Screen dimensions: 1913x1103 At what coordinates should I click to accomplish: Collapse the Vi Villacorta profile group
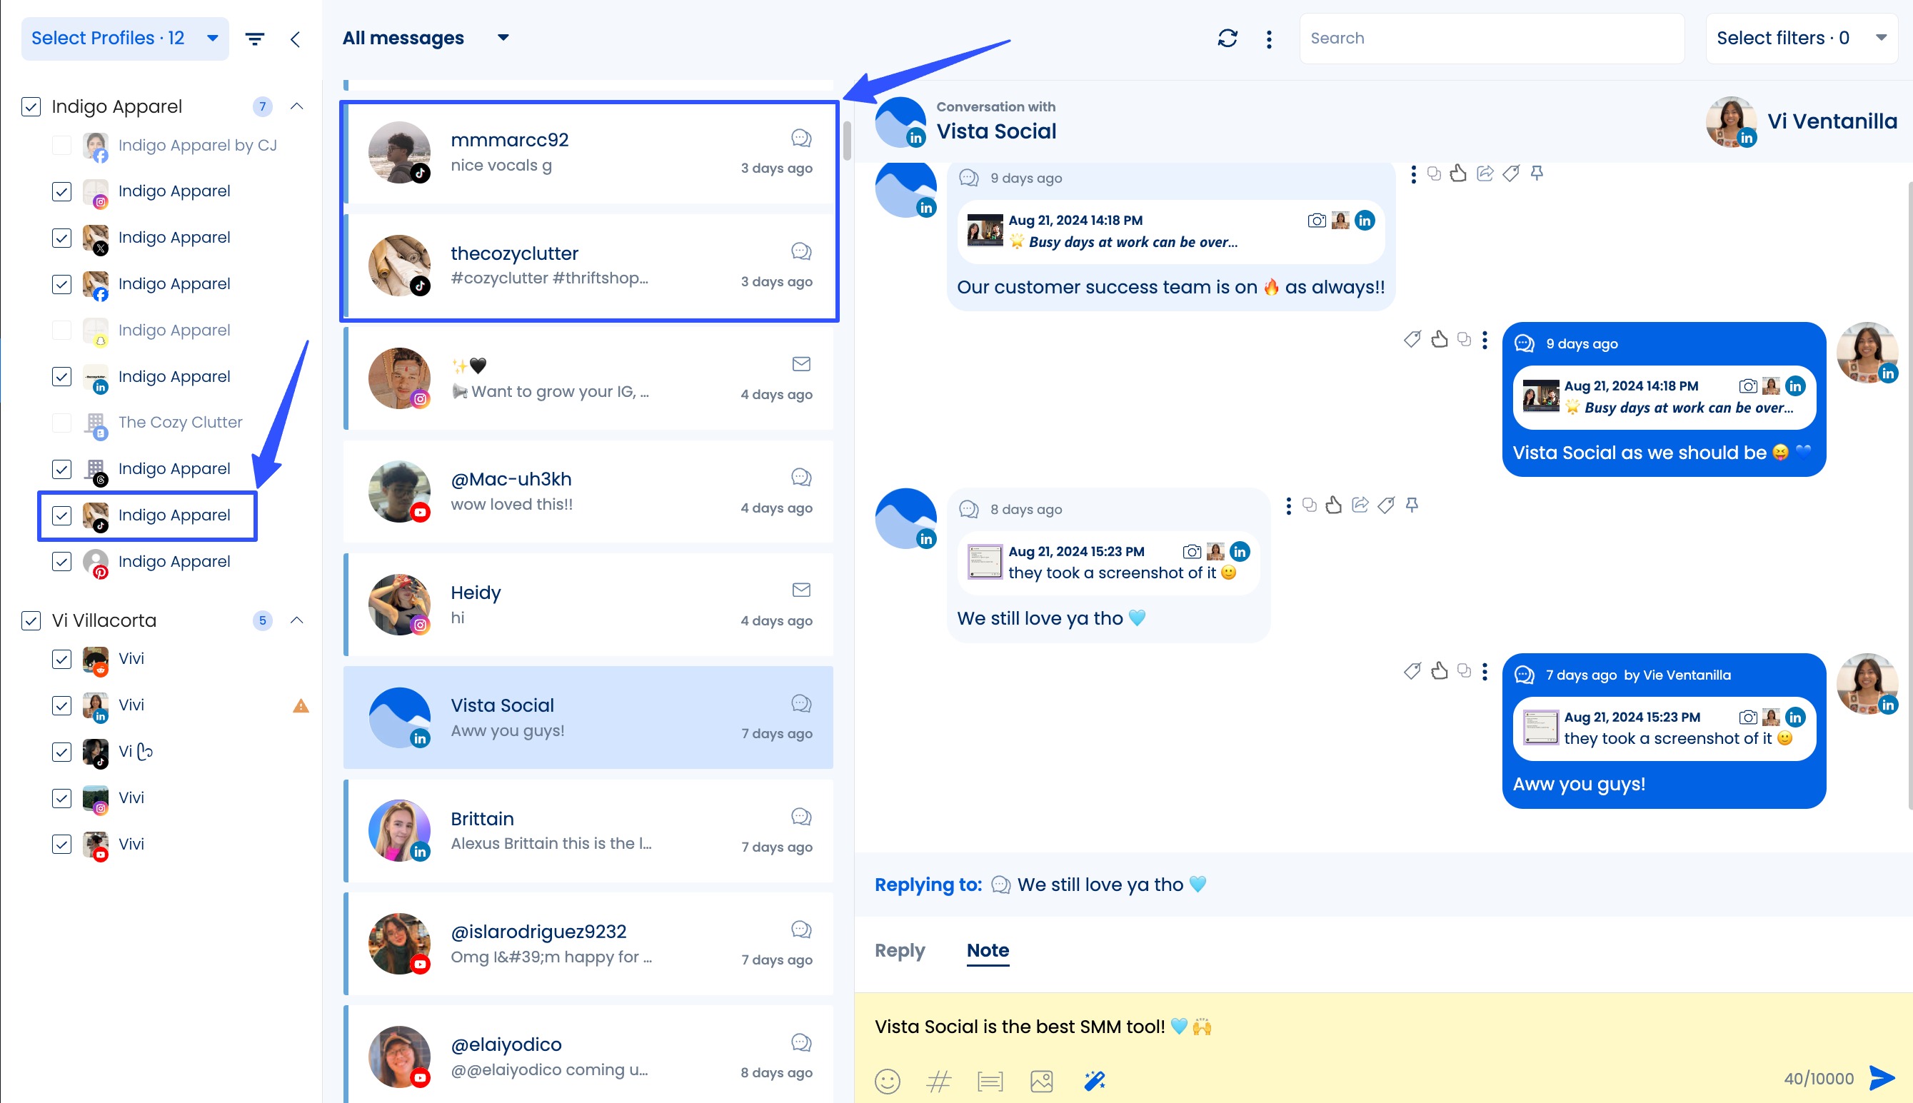coord(297,620)
